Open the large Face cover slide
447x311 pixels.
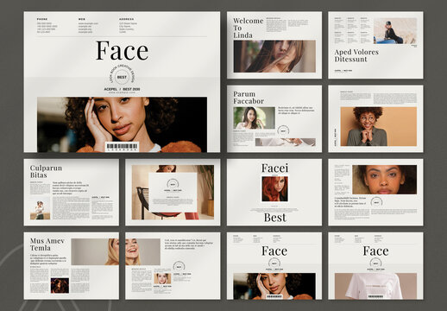122,82
